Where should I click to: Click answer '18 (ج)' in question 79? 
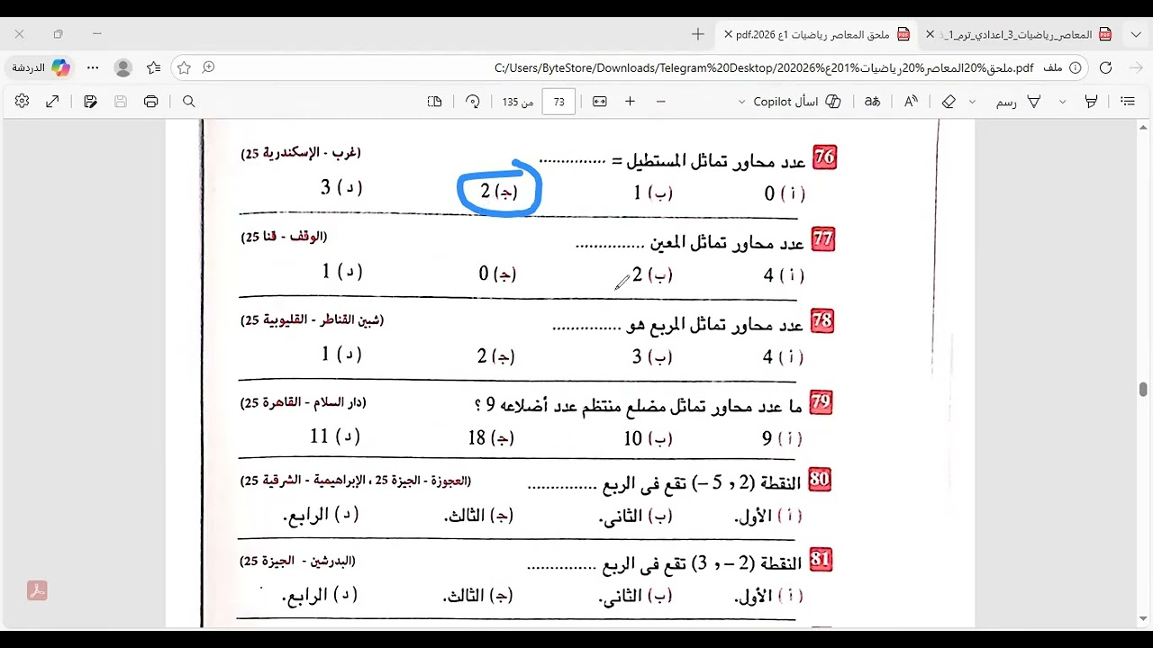pyautogui.click(x=490, y=438)
